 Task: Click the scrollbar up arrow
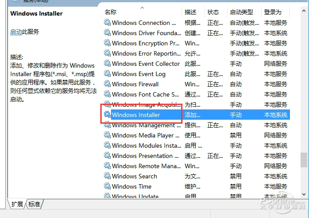[304, 11]
